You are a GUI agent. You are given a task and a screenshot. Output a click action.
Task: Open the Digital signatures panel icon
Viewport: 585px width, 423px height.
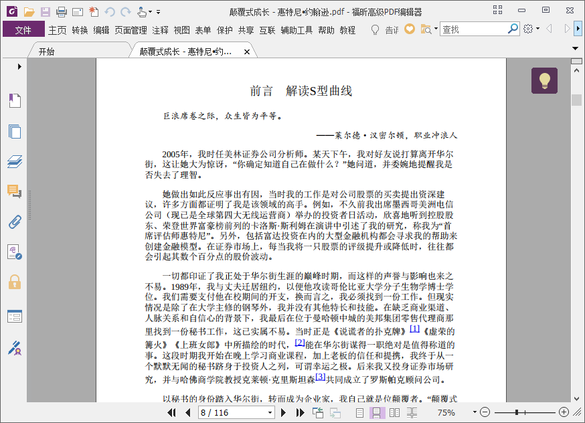(x=15, y=252)
